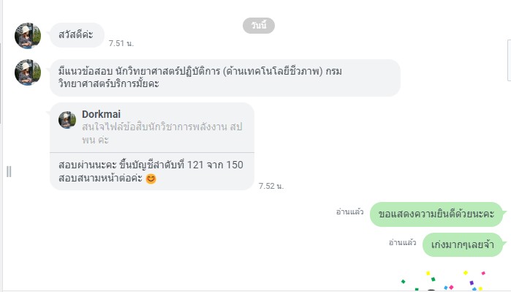This screenshot has height=292, width=511.
Task: Click the double-bar panel handle on left edge
Action: (x=9, y=171)
